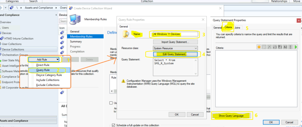The height and width of the screenshot is (127, 302).
Task: Select Device Collections node in navigation tree
Action: [x=29, y=49]
